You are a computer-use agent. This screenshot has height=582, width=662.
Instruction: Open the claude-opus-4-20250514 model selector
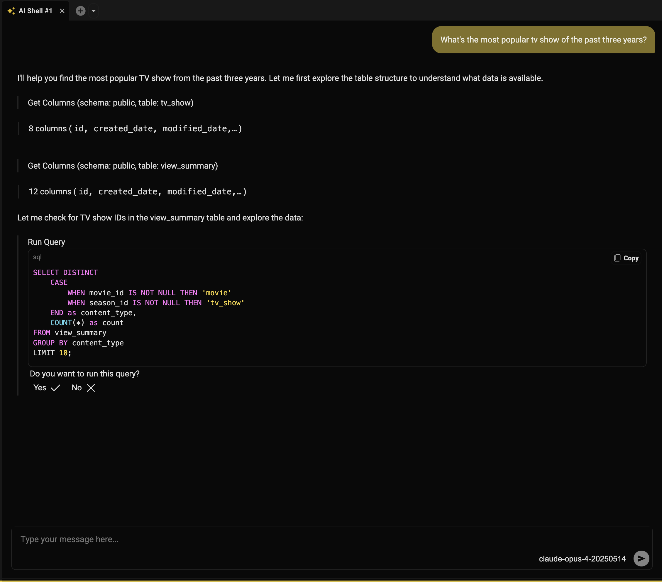coord(582,559)
